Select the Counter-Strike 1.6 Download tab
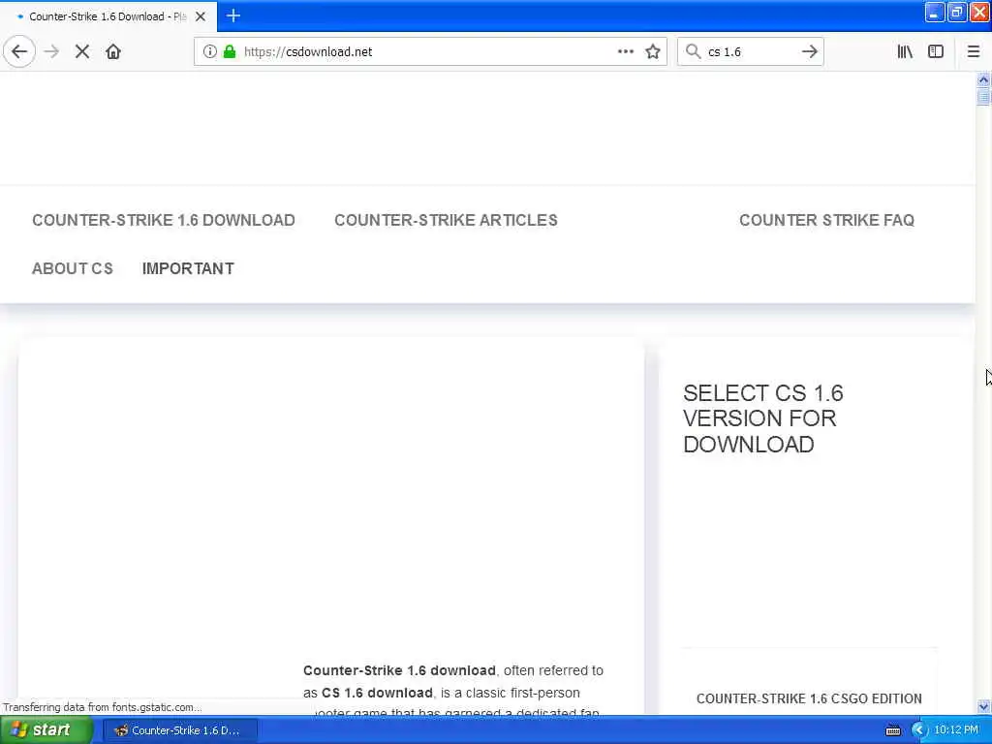 coord(108,16)
